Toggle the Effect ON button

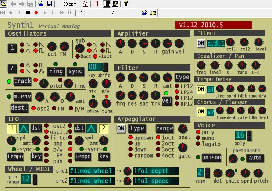coord(201,43)
